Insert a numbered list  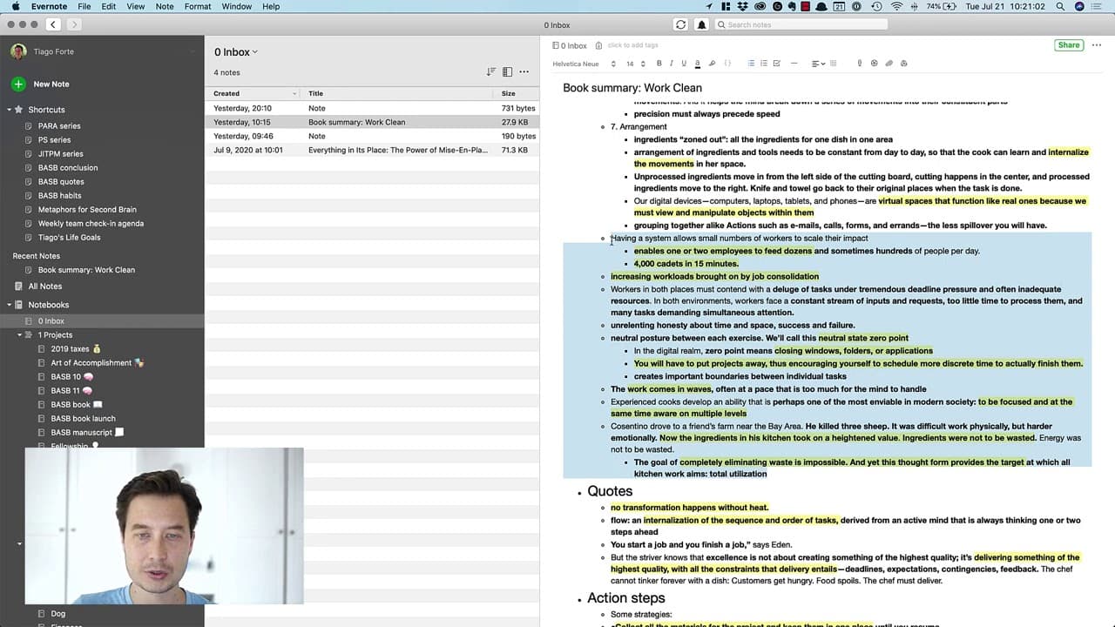[x=764, y=64]
